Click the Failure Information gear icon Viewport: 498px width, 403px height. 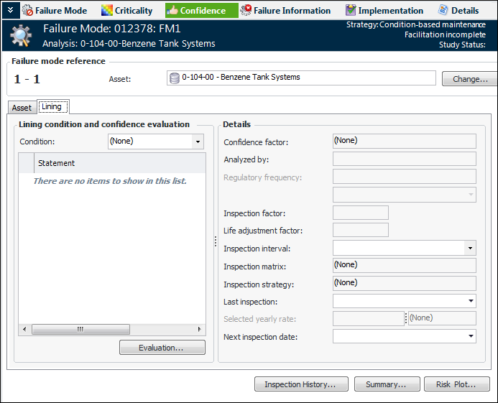[246, 11]
